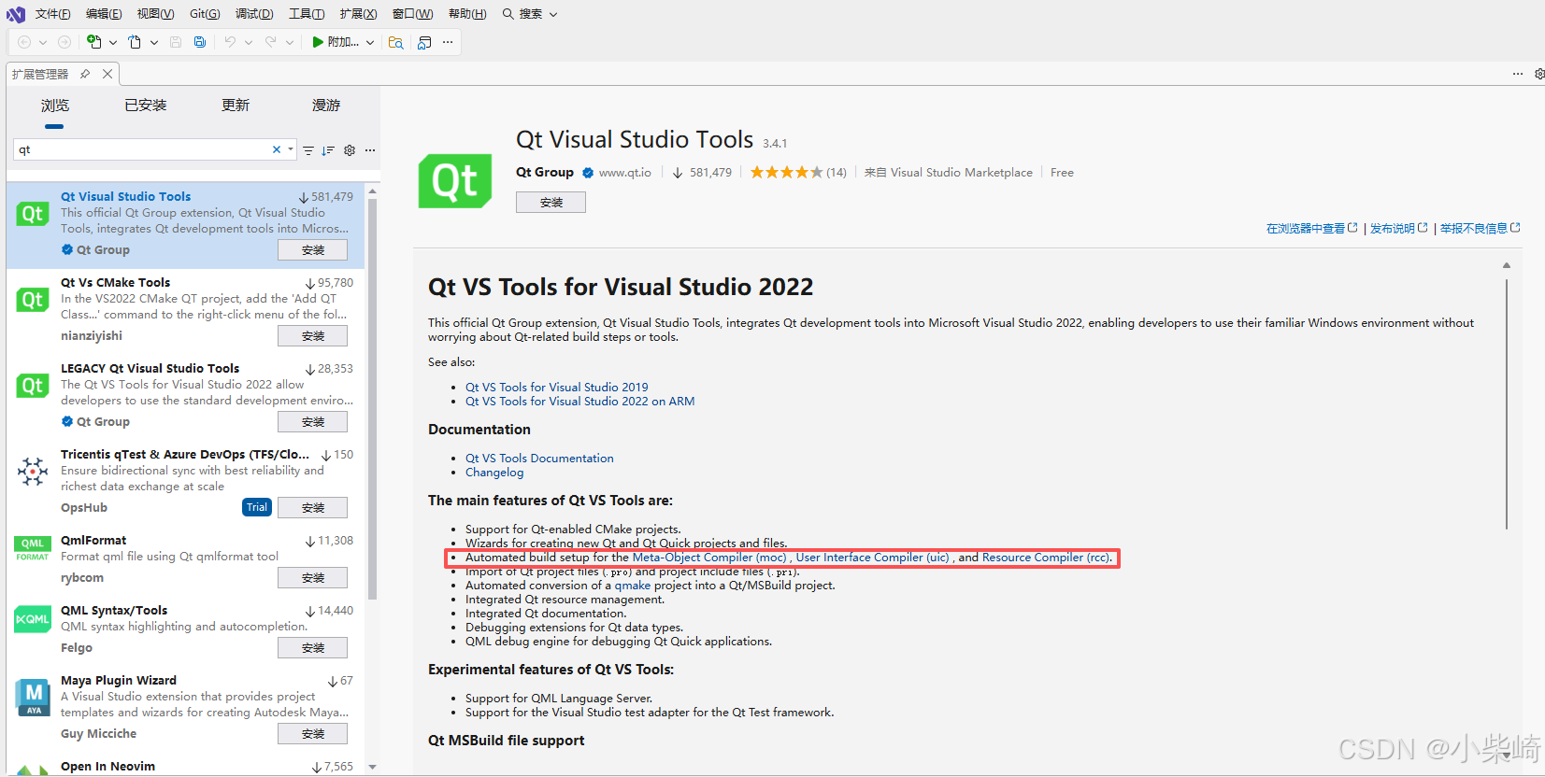Open the Git(G) menu
1545x777 pixels.
pos(205,14)
